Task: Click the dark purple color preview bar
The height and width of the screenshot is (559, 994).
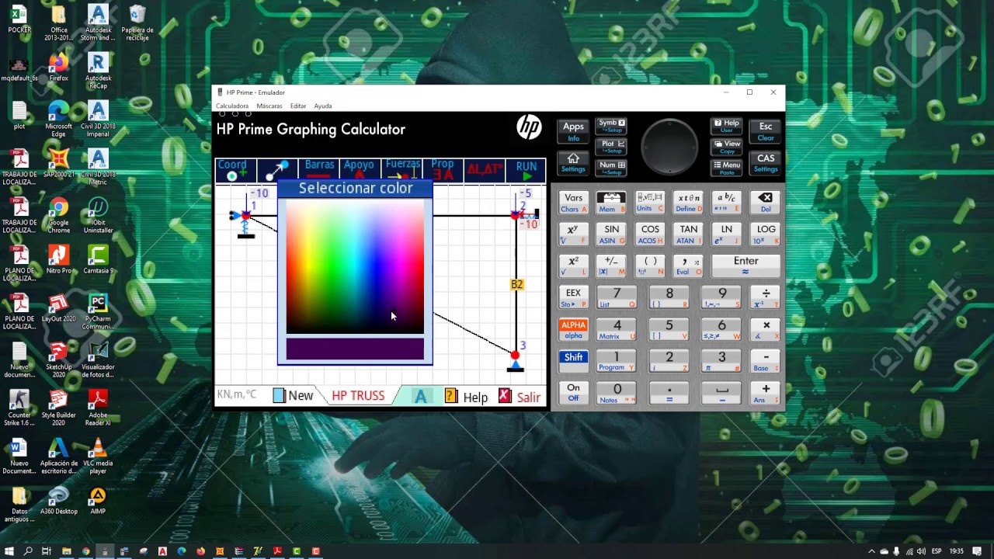Action: pos(355,349)
